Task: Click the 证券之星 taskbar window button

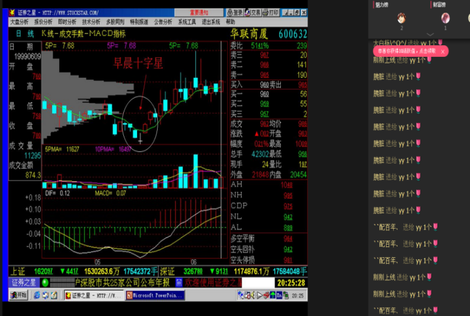Action: 94,295
